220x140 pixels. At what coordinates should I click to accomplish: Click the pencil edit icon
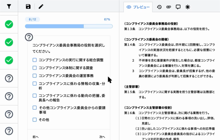(41, 7)
